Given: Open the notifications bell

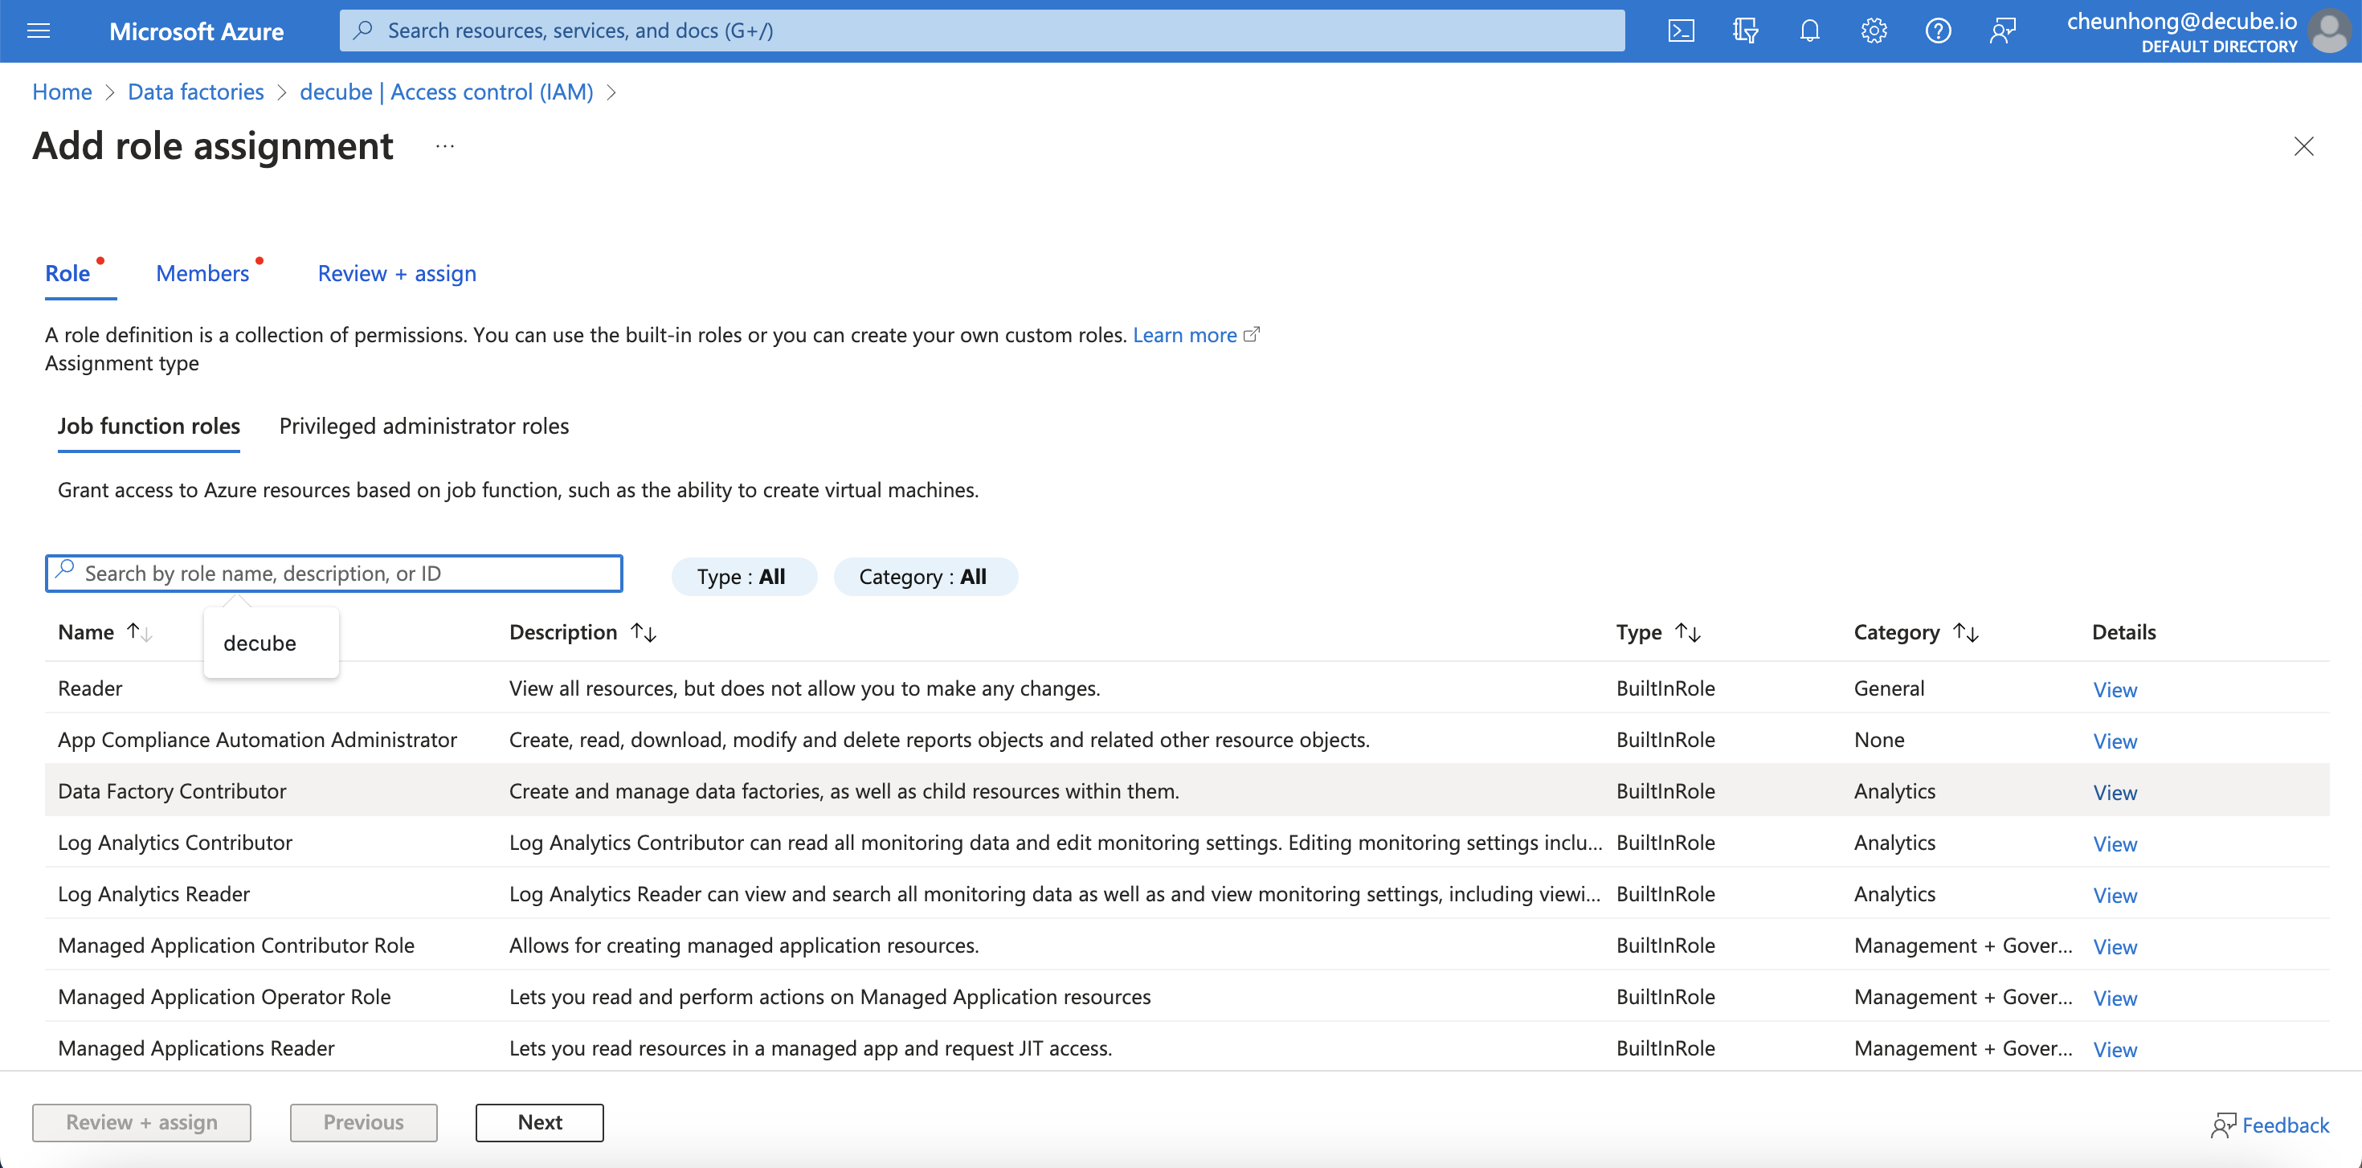Looking at the screenshot, I should 1808,31.
